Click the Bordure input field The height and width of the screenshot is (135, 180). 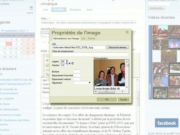(x=77, y=72)
